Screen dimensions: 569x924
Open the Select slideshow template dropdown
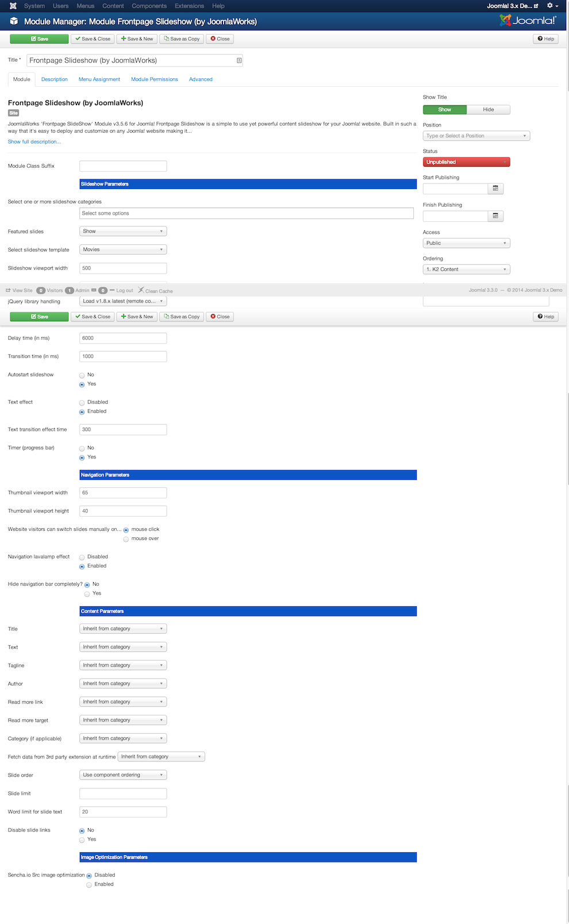click(123, 250)
